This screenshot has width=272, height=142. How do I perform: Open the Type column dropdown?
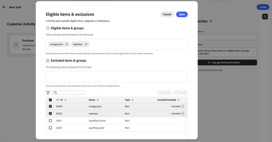point(132,100)
